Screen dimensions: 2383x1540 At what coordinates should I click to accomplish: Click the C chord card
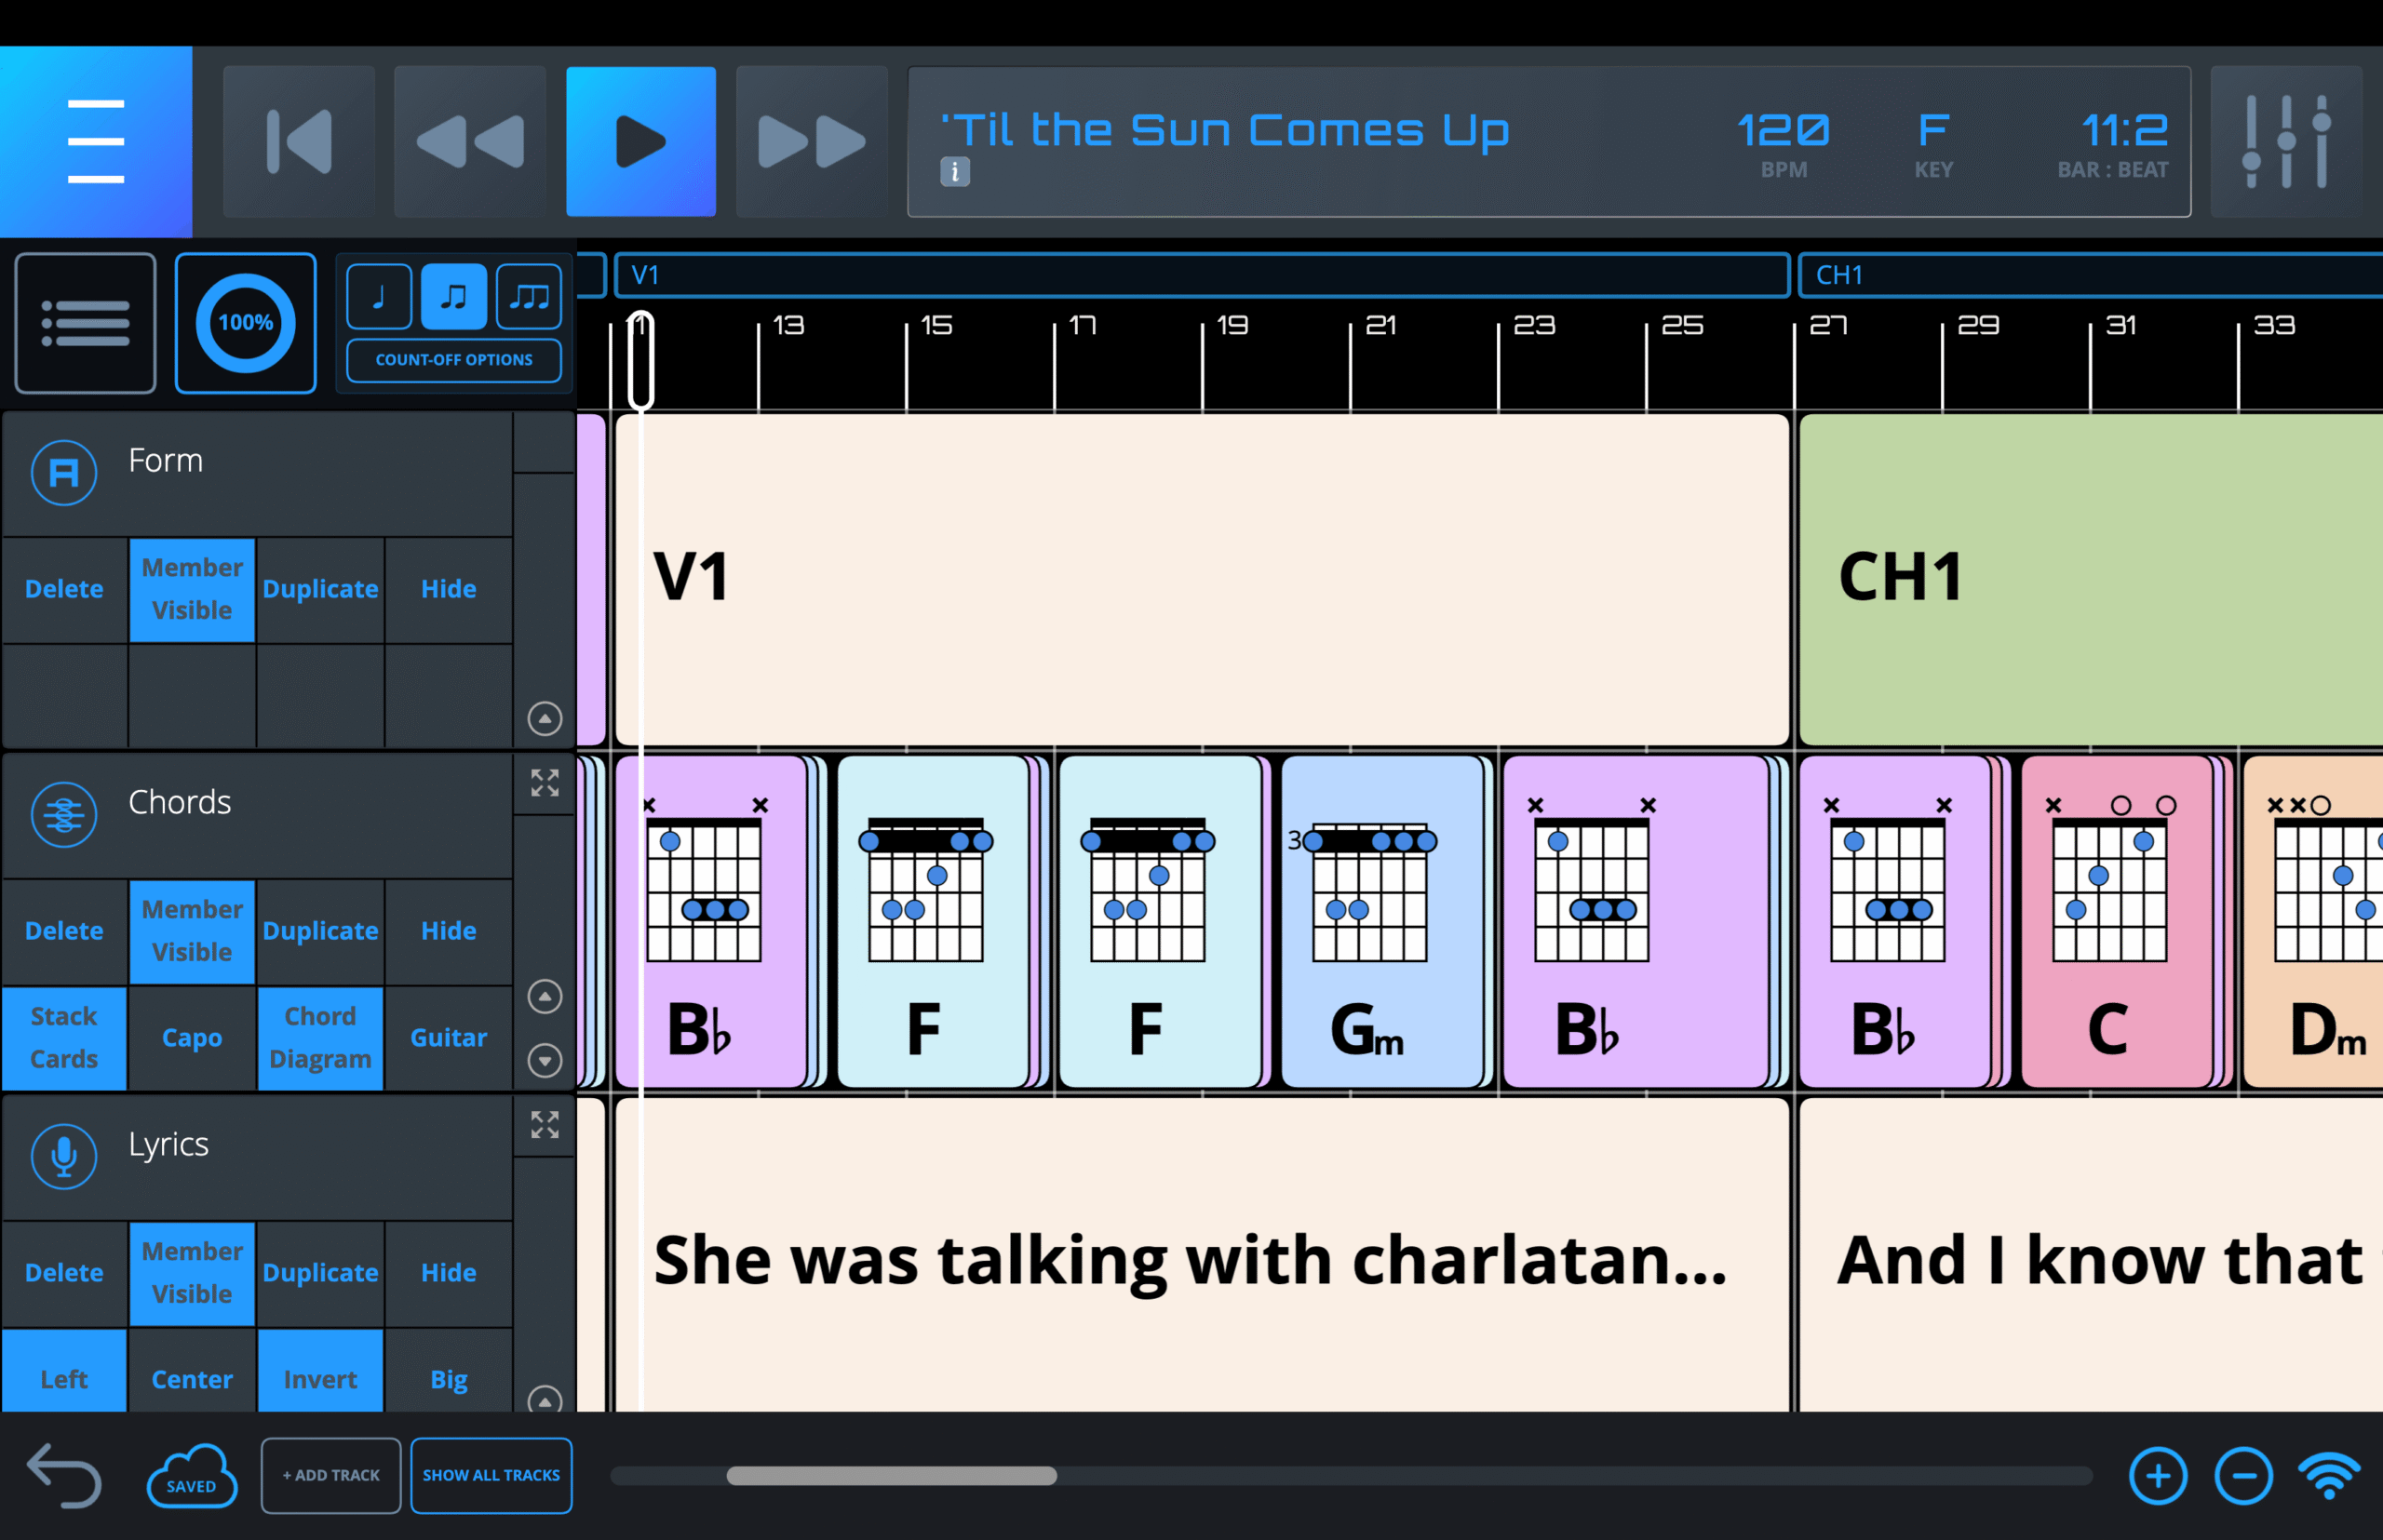tap(2117, 922)
